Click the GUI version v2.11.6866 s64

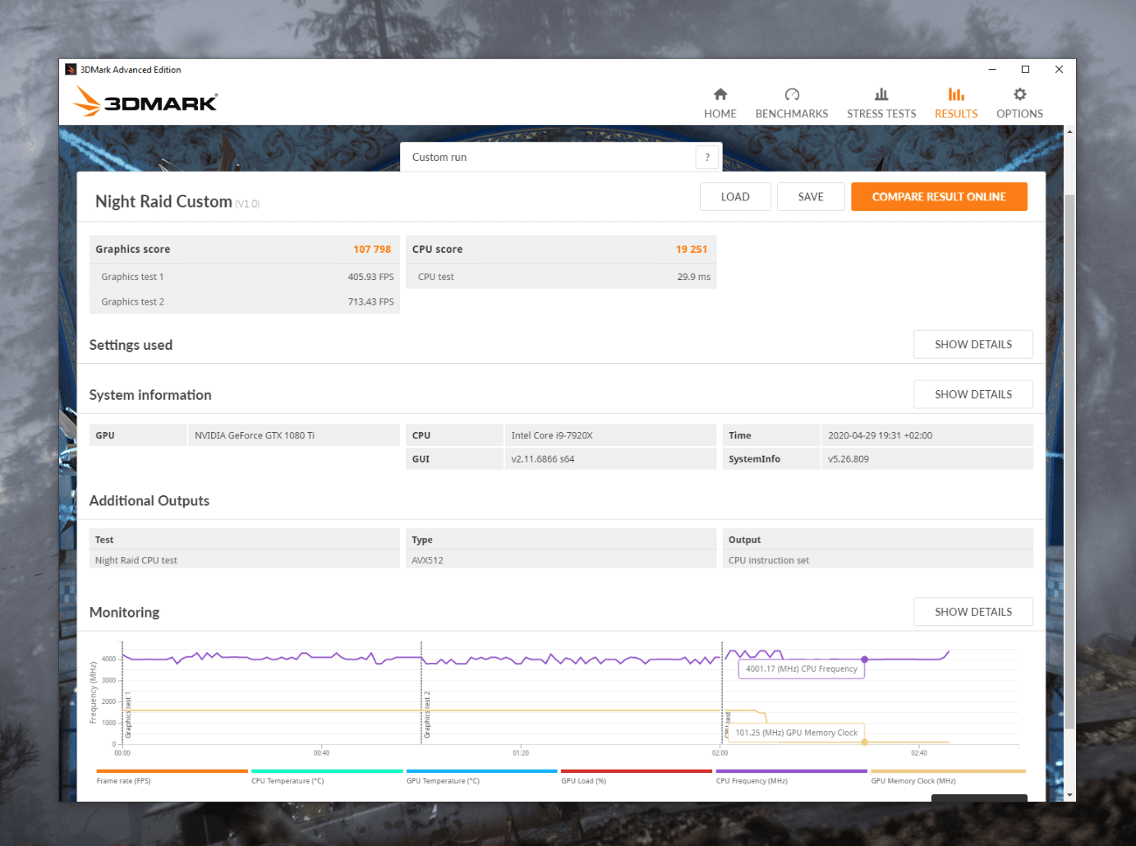click(543, 460)
